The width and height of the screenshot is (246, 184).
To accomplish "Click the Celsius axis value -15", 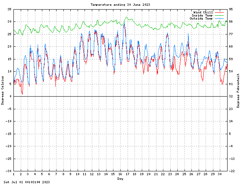I will (x=8, y=134).
